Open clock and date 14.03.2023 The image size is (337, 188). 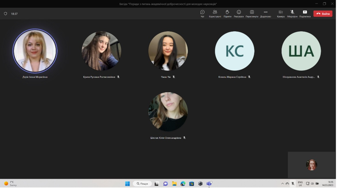click(x=327, y=184)
